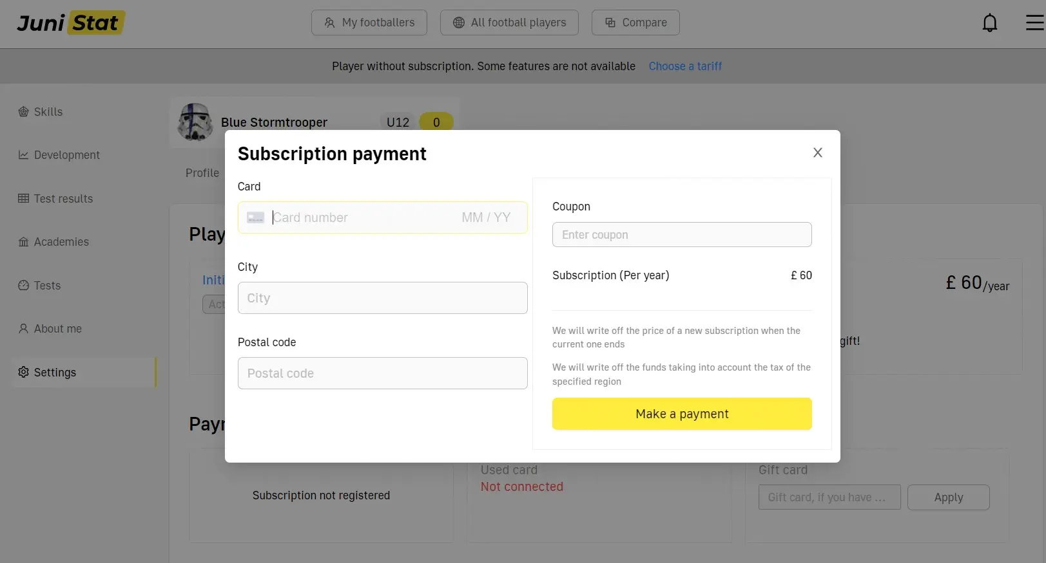Open All football players page
The height and width of the screenshot is (563, 1046).
click(x=509, y=23)
